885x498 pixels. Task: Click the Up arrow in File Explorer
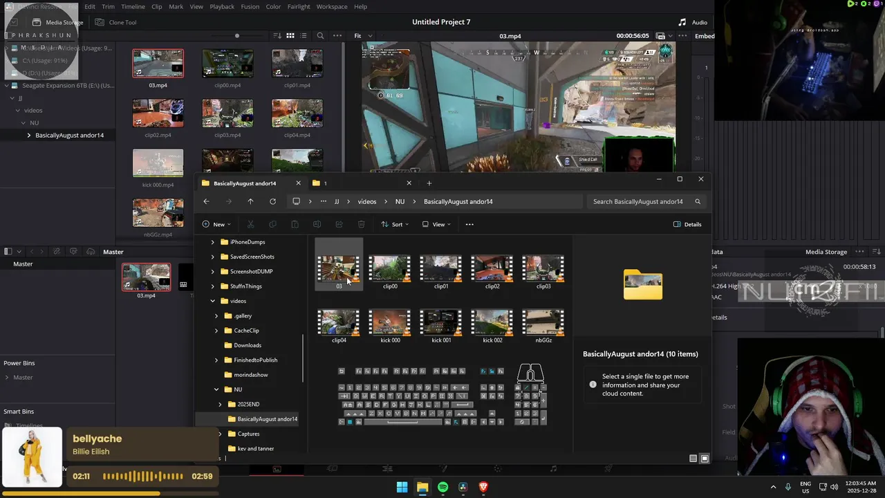(250, 201)
